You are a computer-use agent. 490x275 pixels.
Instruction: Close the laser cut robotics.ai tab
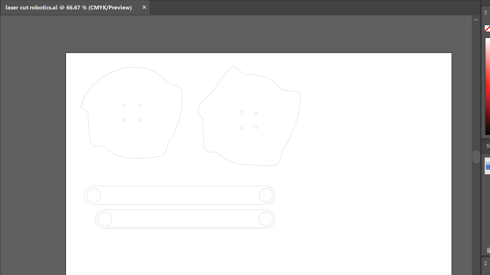144,7
